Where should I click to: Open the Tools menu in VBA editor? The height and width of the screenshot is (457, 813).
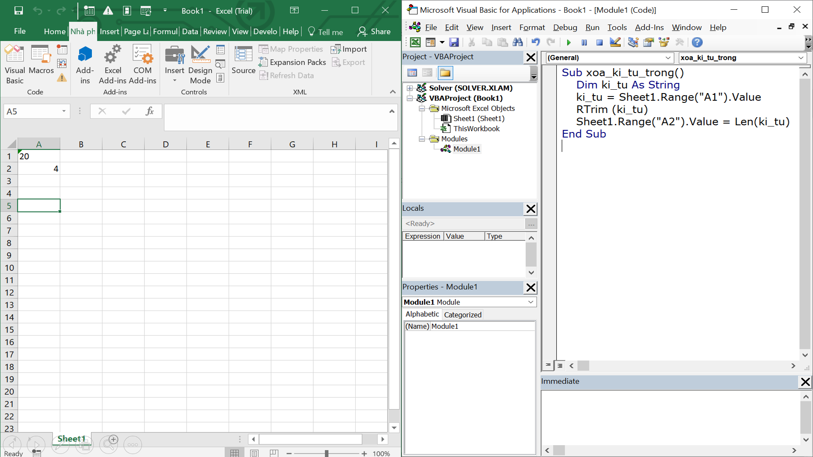click(x=617, y=28)
